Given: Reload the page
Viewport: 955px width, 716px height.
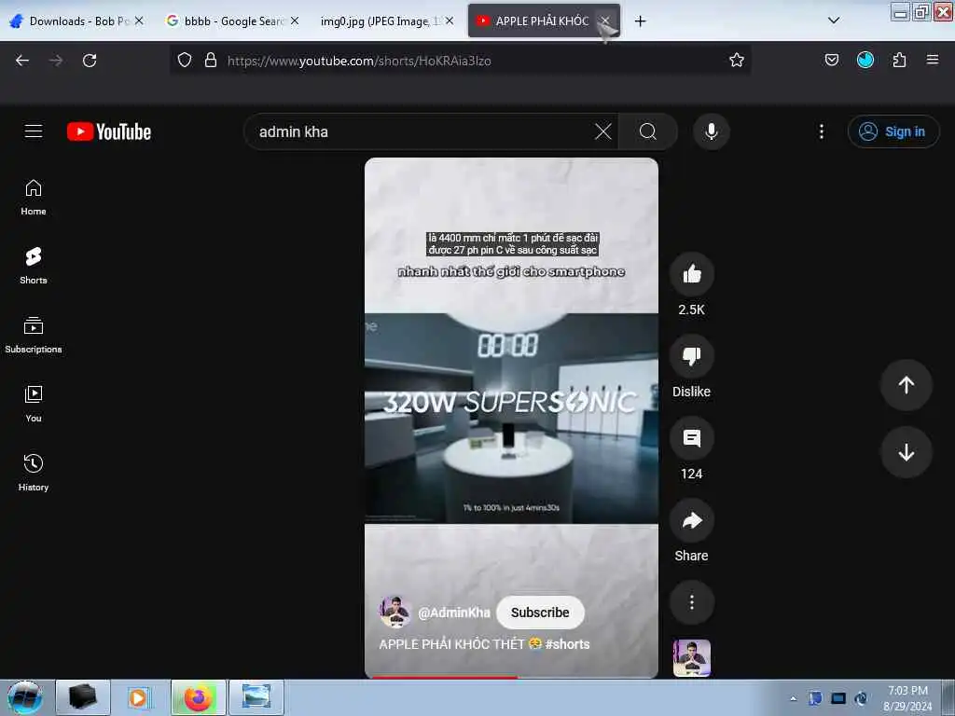Looking at the screenshot, I should click(90, 61).
